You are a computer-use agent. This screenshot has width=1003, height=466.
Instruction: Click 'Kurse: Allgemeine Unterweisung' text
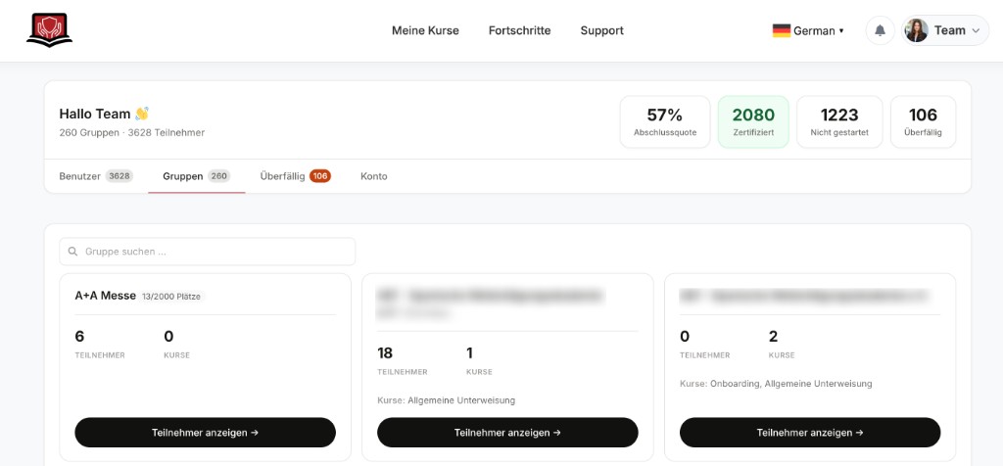tap(447, 400)
